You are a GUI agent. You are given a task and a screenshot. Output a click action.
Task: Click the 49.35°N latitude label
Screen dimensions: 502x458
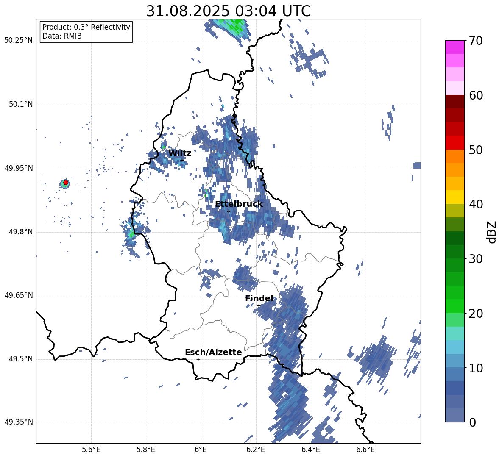19,422
